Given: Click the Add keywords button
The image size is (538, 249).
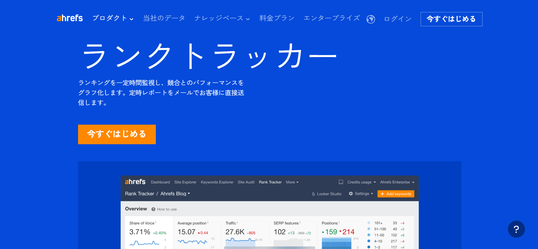Looking at the screenshot, I should click(x=396, y=194).
